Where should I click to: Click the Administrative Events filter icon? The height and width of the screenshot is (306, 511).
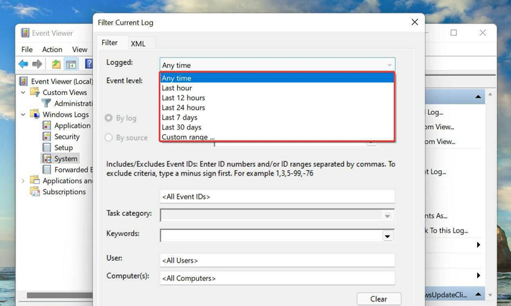point(47,103)
